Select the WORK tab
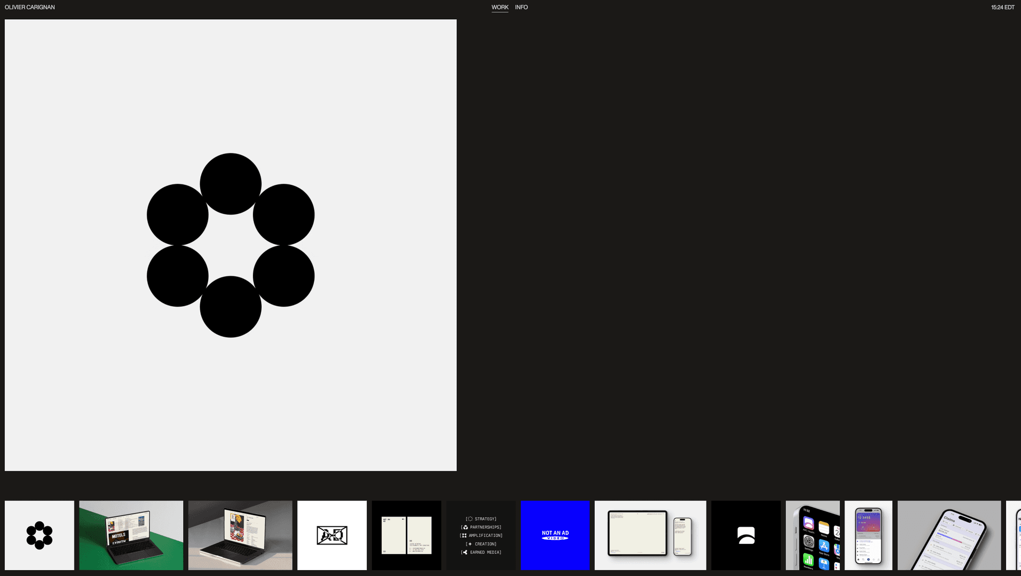The image size is (1021, 576). [500, 7]
